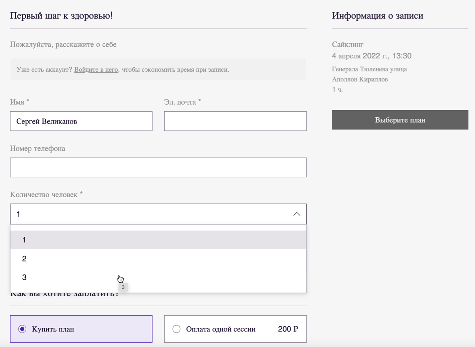
Task: Focus the Имя field with Сергей Великанов
Action: coord(81,121)
